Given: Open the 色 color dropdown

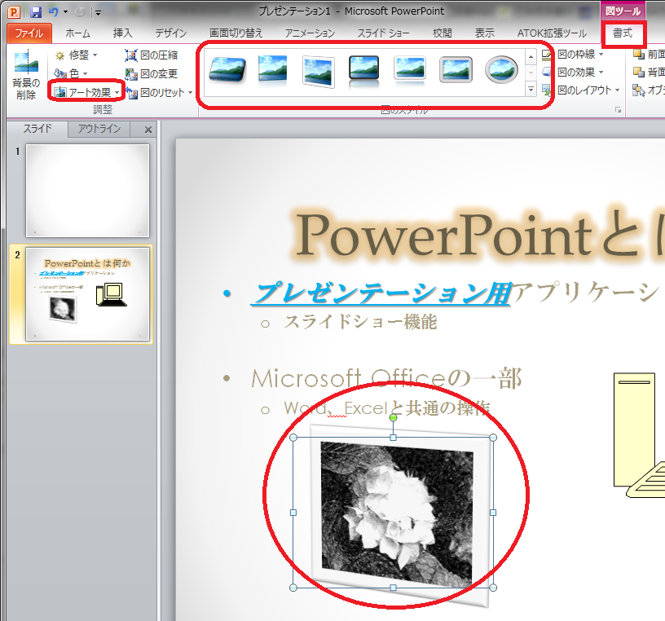Looking at the screenshot, I should click(71, 74).
